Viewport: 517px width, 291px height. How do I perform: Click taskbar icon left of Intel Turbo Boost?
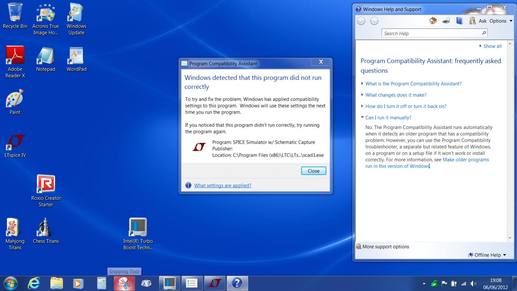(x=146, y=284)
